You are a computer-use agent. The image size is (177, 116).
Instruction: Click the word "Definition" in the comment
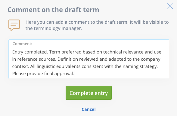click(x=68, y=59)
